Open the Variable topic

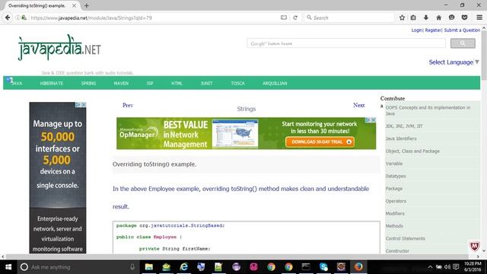pos(394,164)
